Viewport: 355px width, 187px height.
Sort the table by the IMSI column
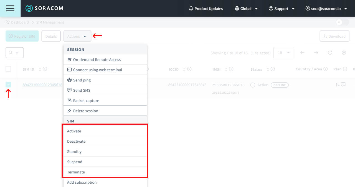(x=226, y=69)
